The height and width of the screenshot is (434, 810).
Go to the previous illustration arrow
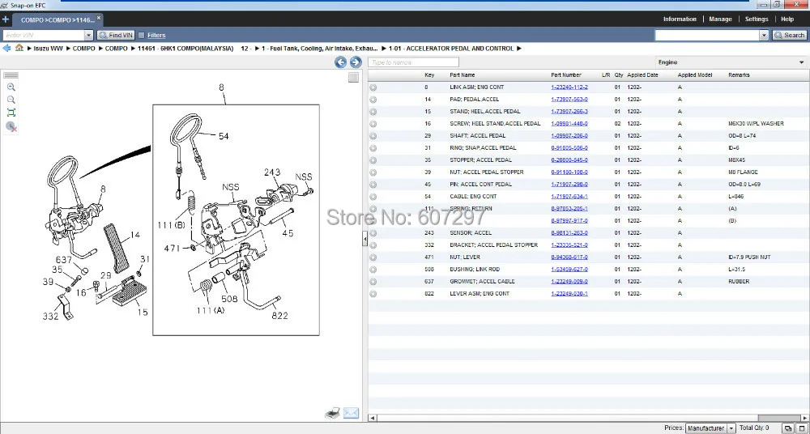pos(340,62)
